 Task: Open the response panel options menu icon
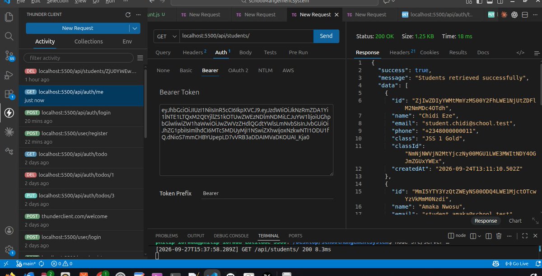pyautogui.click(x=536, y=52)
